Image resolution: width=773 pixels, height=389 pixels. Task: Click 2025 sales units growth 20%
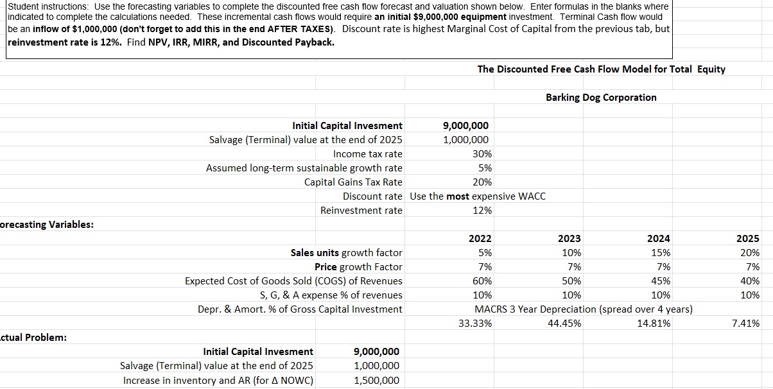[749, 252]
